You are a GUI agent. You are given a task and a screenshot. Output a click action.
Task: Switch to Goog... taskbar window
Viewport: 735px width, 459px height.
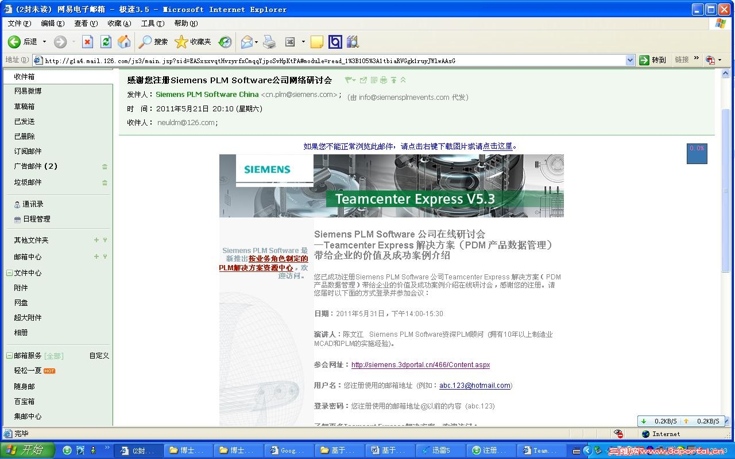(x=289, y=450)
